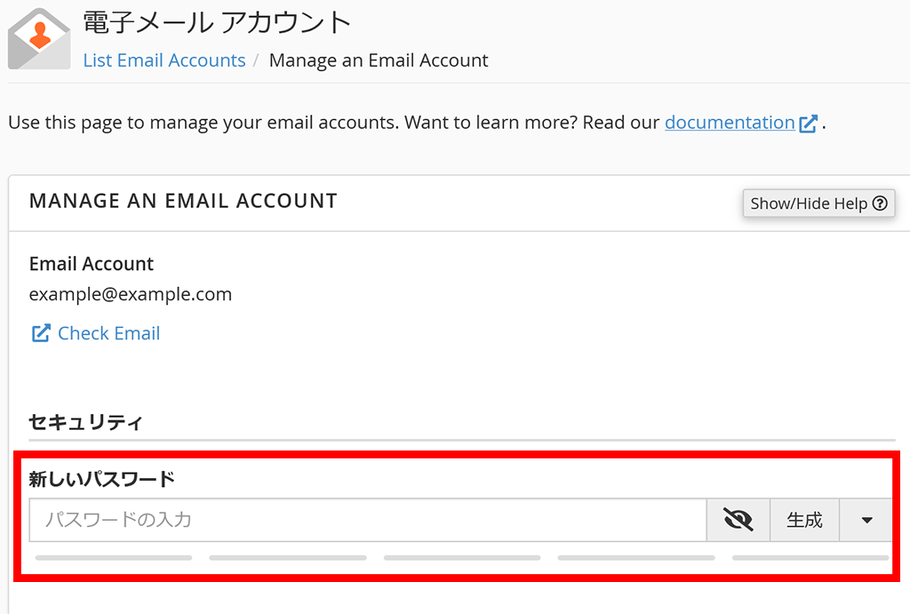This screenshot has height=614, width=910.
Task: Click the external-link icon beside Check Email
Action: click(x=41, y=333)
